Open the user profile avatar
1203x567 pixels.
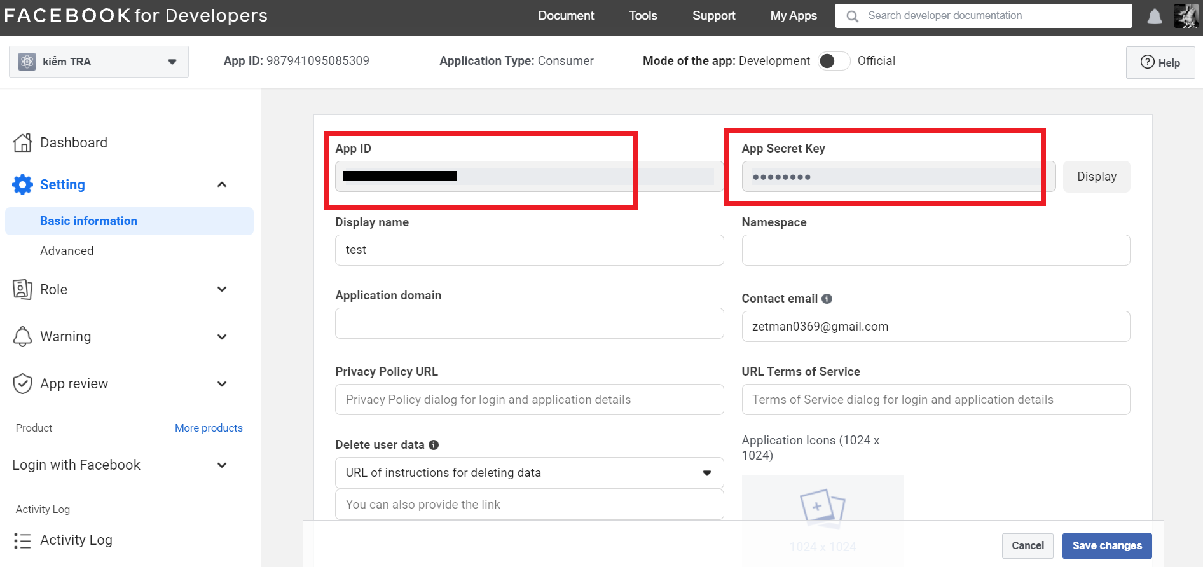[x=1186, y=16]
